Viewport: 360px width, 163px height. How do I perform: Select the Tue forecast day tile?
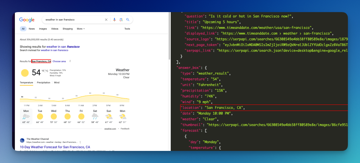coord(40,116)
